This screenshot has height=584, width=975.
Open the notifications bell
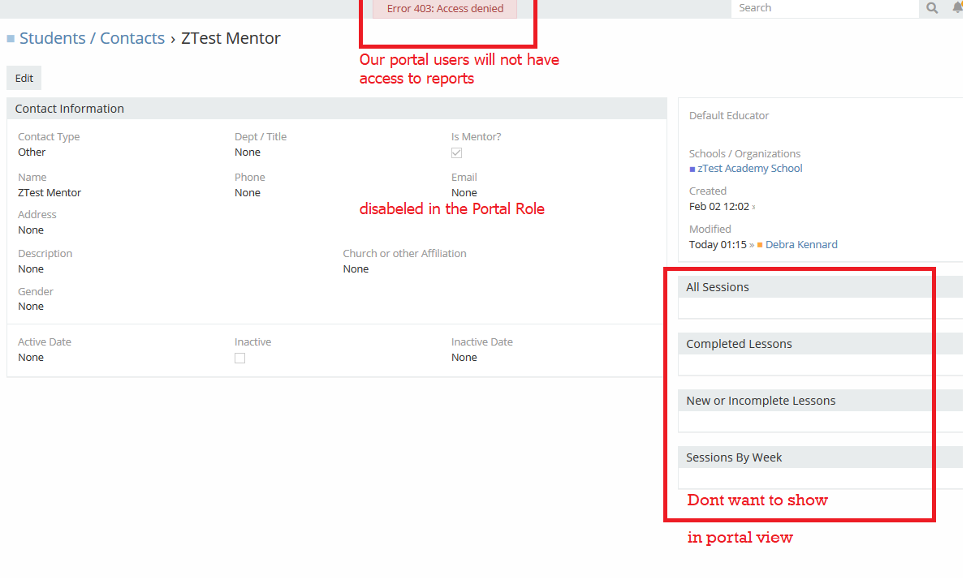(958, 7)
